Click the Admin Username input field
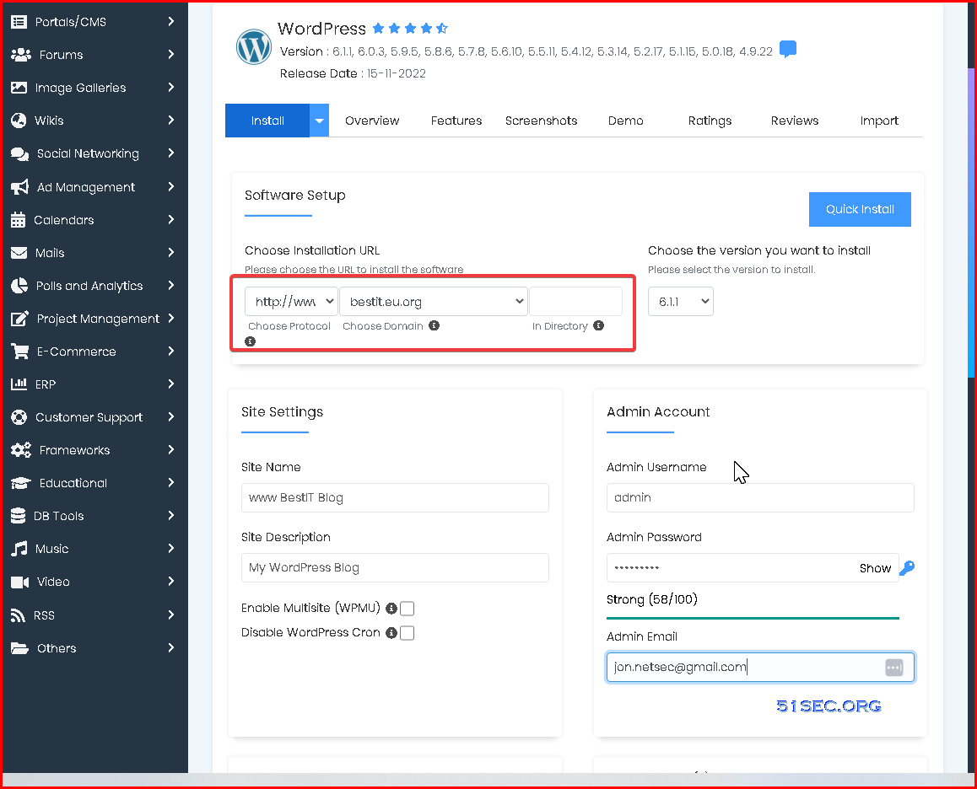 [x=760, y=497]
